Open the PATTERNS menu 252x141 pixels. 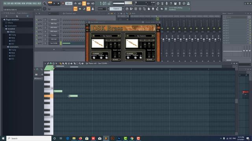tap(17, 4)
